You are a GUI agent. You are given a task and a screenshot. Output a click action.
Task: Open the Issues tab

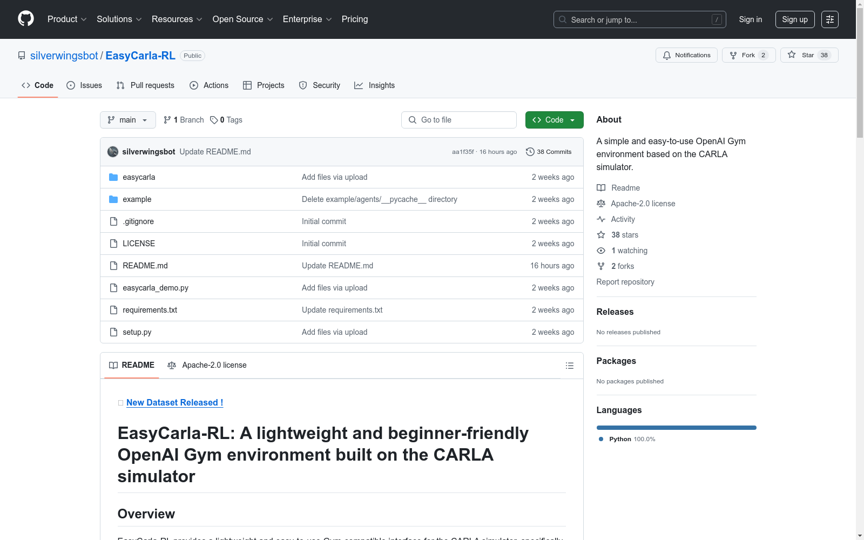(84, 85)
